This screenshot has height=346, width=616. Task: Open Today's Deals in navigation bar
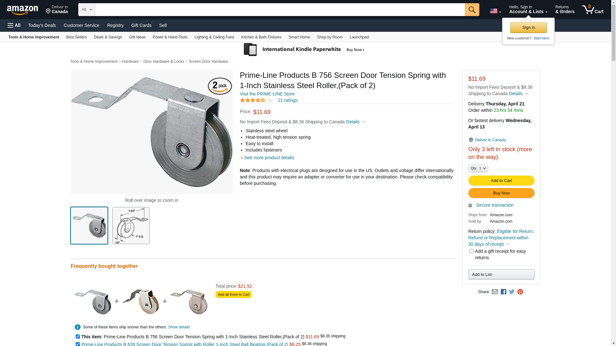tap(42, 25)
